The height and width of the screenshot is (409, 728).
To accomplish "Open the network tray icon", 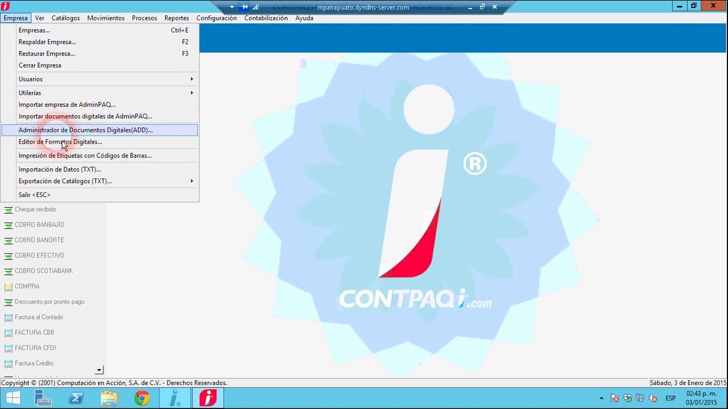I will click(640, 398).
